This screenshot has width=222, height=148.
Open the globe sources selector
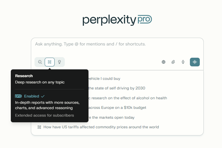click(x=163, y=62)
